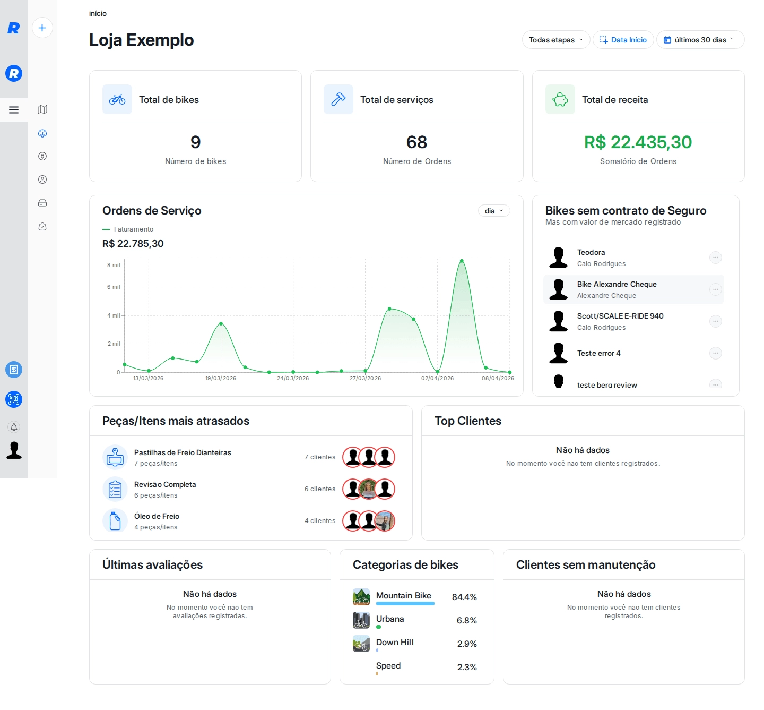Click the R logo at the top left
The width and height of the screenshot is (764, 710).
coord(14,28)
